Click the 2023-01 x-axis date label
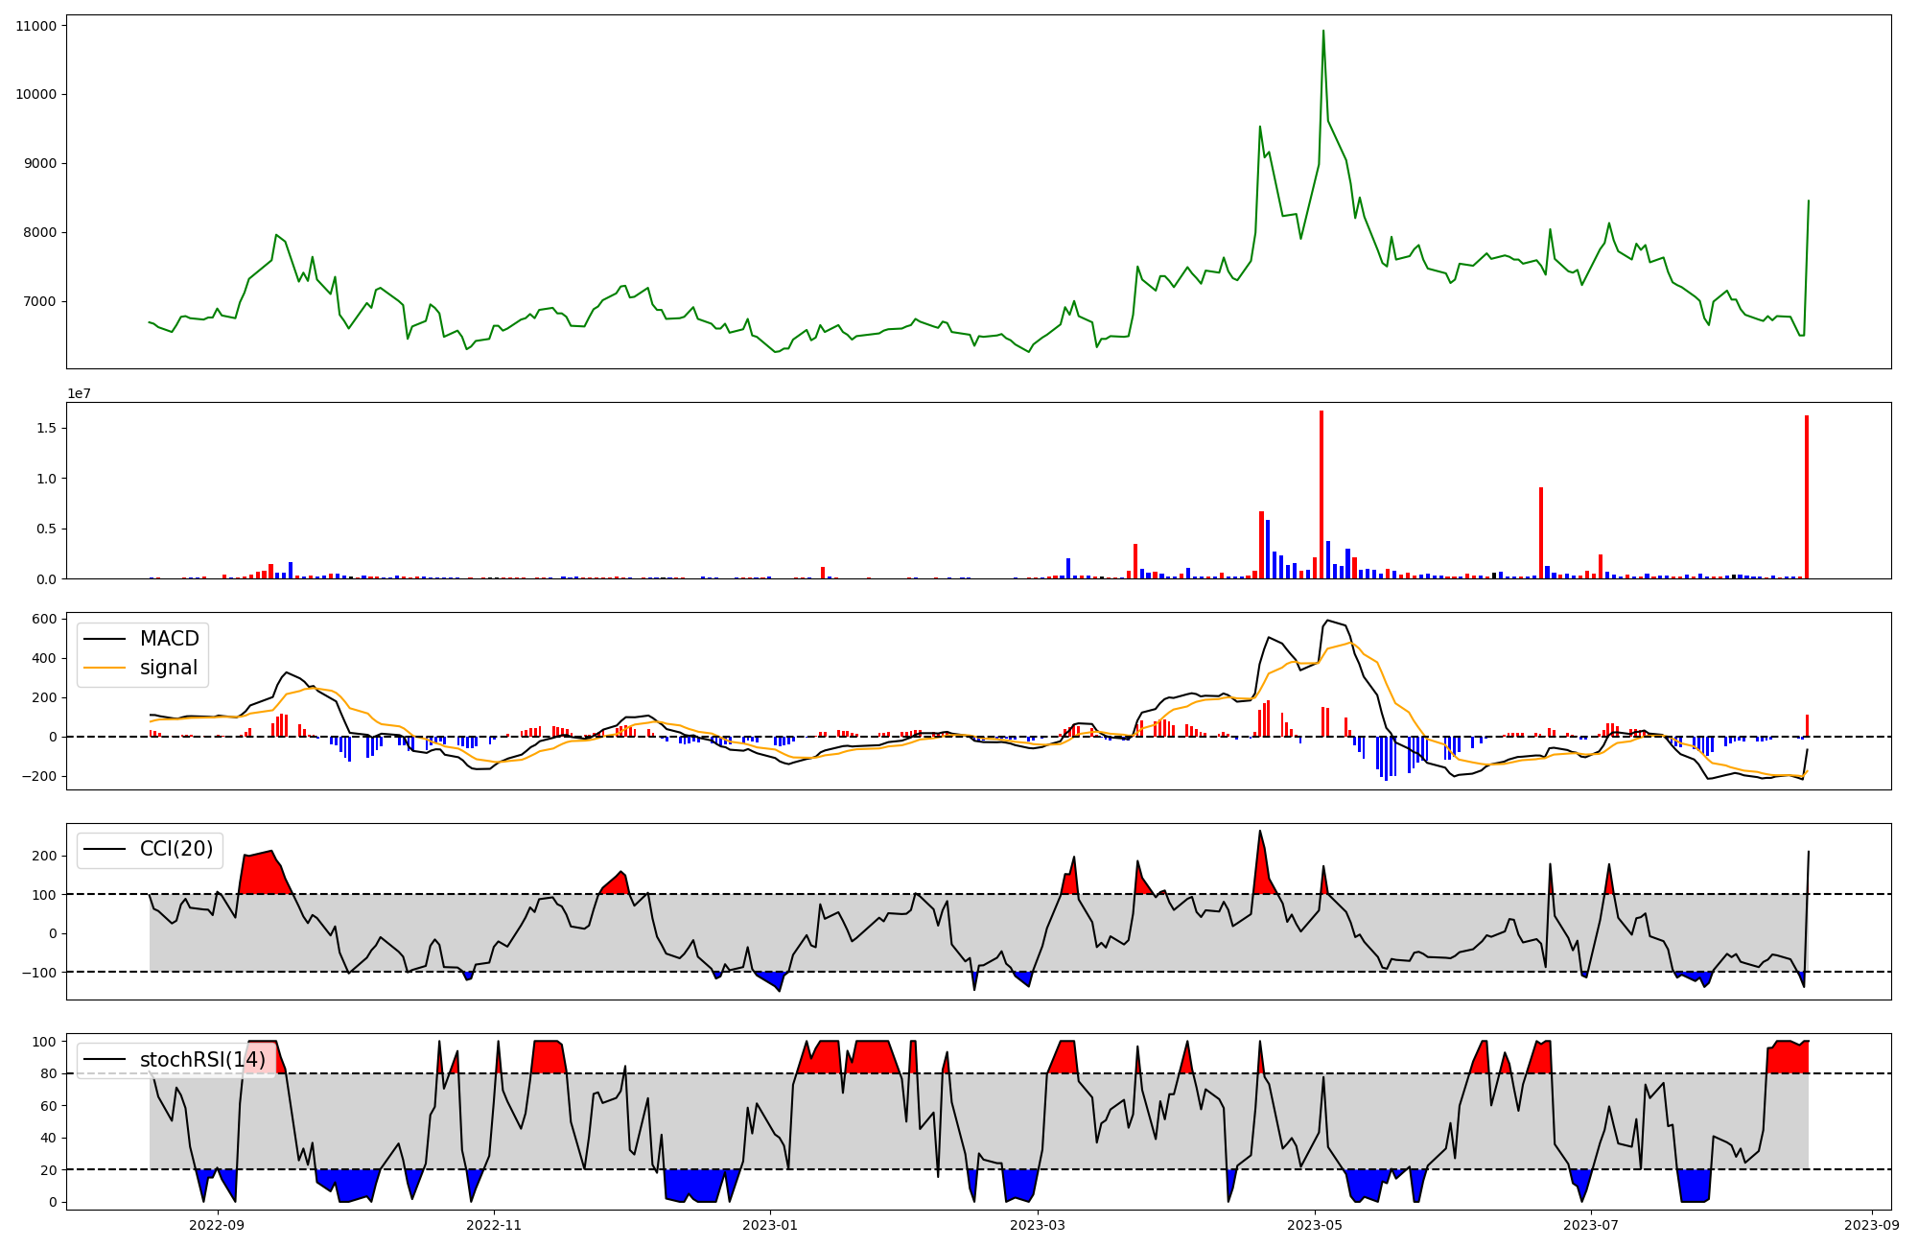Image resolution: width=1918 pixels, height=1247 pixels. click(770, 1225)
